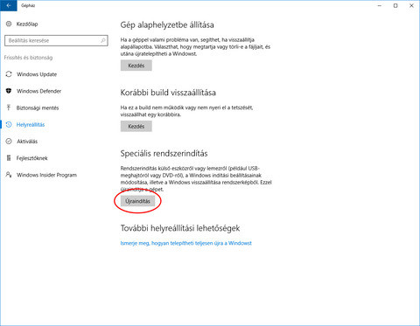Open the Windows Update section
The image size is (420, 326).
click(37, 74)
